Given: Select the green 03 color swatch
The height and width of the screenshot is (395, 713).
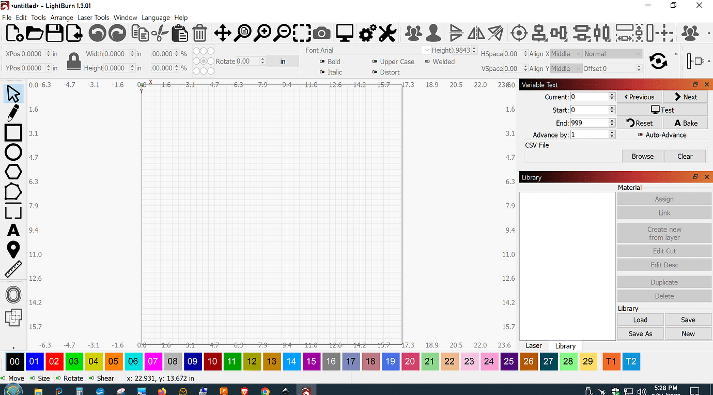Looking at the screenshot, I should coord(73,361).
